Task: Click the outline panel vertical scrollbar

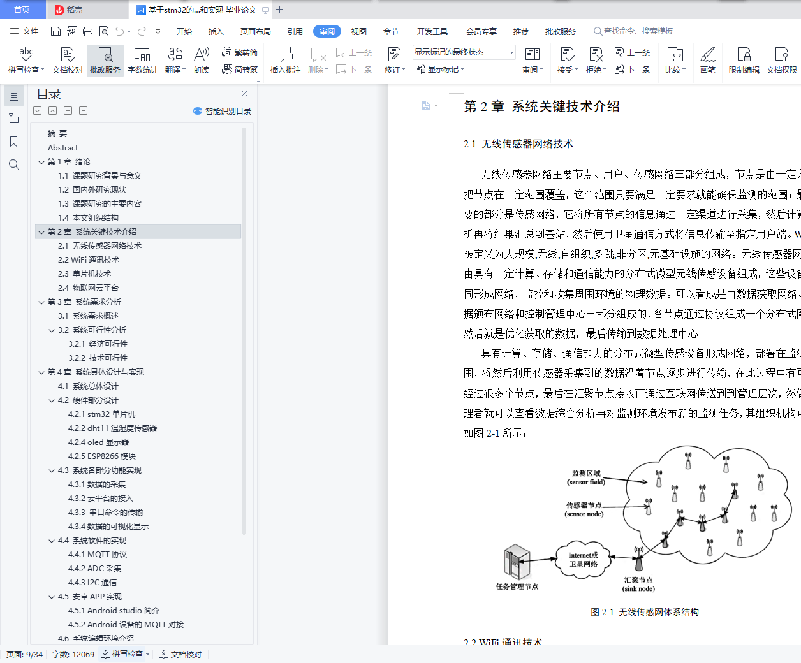Action: [x=244, y=331]
